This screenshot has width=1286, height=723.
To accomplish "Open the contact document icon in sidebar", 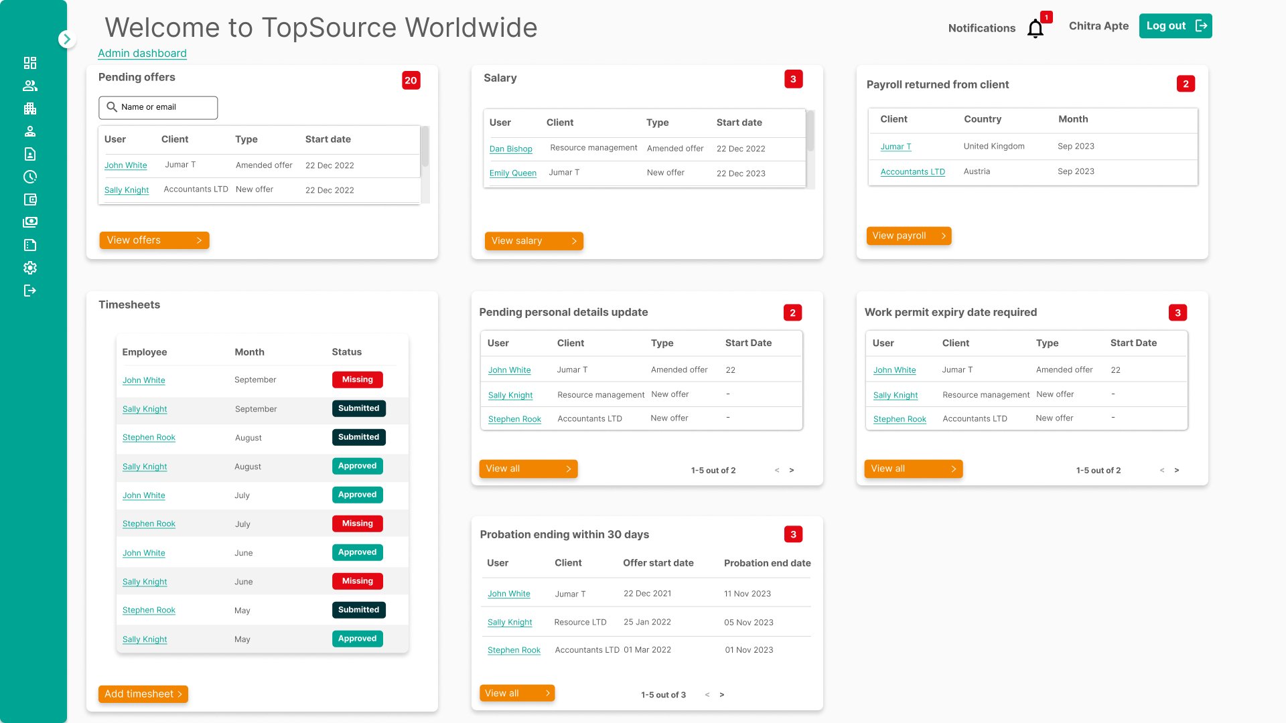I will pos(30,154).
